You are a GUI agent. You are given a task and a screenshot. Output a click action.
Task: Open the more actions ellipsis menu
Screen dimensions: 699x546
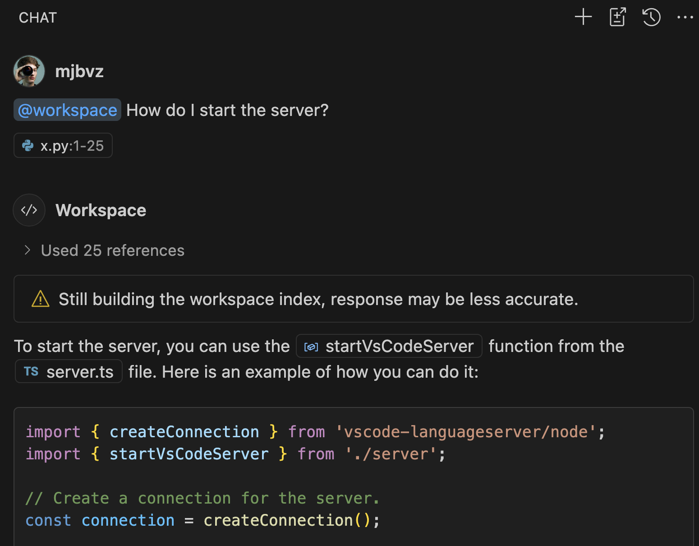point(685,17)
